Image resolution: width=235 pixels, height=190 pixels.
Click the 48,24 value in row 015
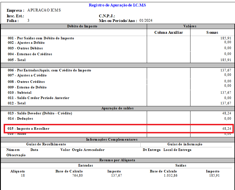(x=227, y=129)
